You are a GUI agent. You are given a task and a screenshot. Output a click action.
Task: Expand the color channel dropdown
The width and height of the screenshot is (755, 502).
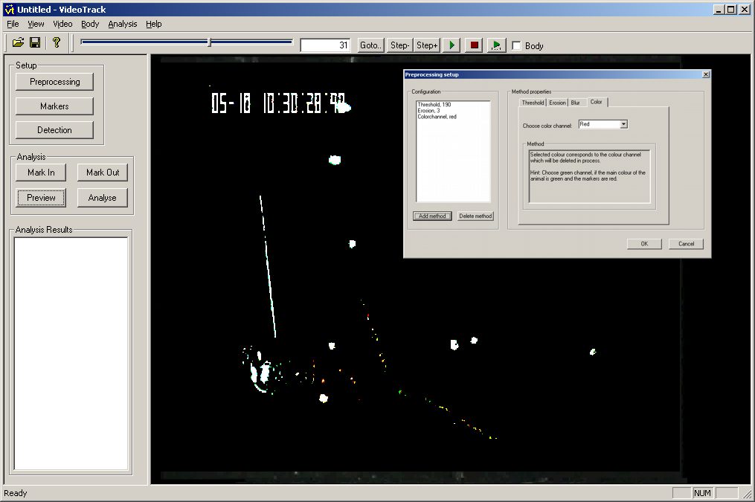click(x=623, y=124)
